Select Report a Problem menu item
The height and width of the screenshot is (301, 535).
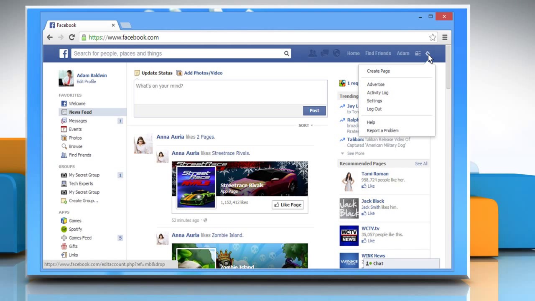(x=382, y=130)
